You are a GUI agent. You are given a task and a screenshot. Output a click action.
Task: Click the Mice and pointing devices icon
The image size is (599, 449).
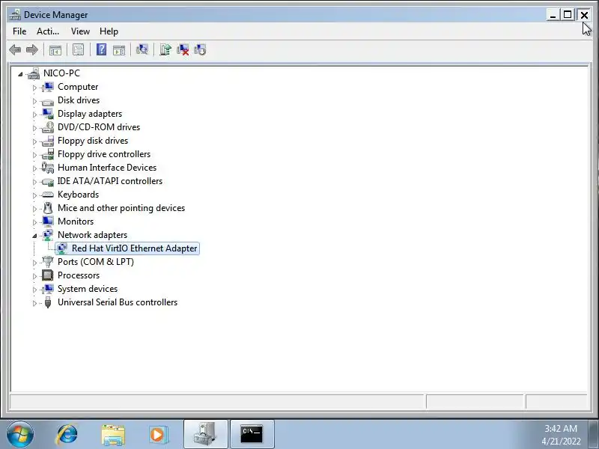pos(48,208)
